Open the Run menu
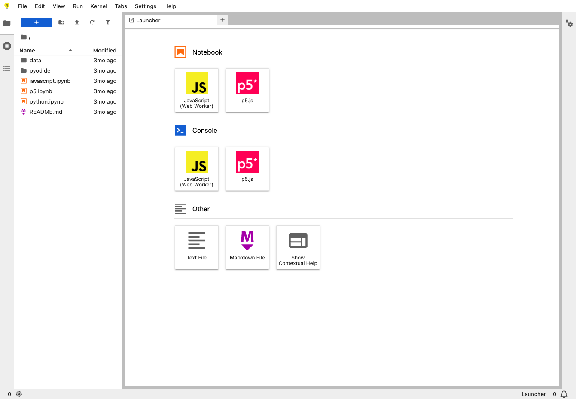The width and height of the screenshot is (576, 399). [x=78, y=6]
